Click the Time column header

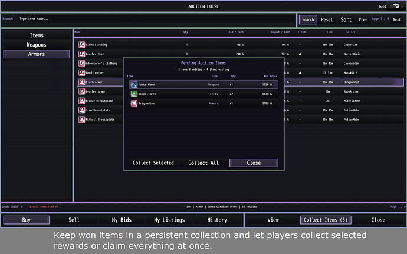pos(330,32)
